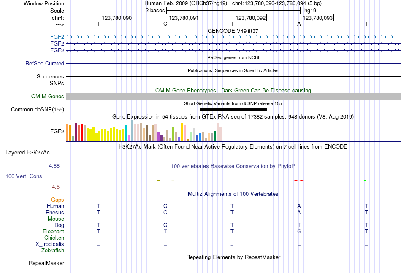Screen dimensions: 401x273
Task: Open the RefSeq Curated track label
Action: point(45,63)
